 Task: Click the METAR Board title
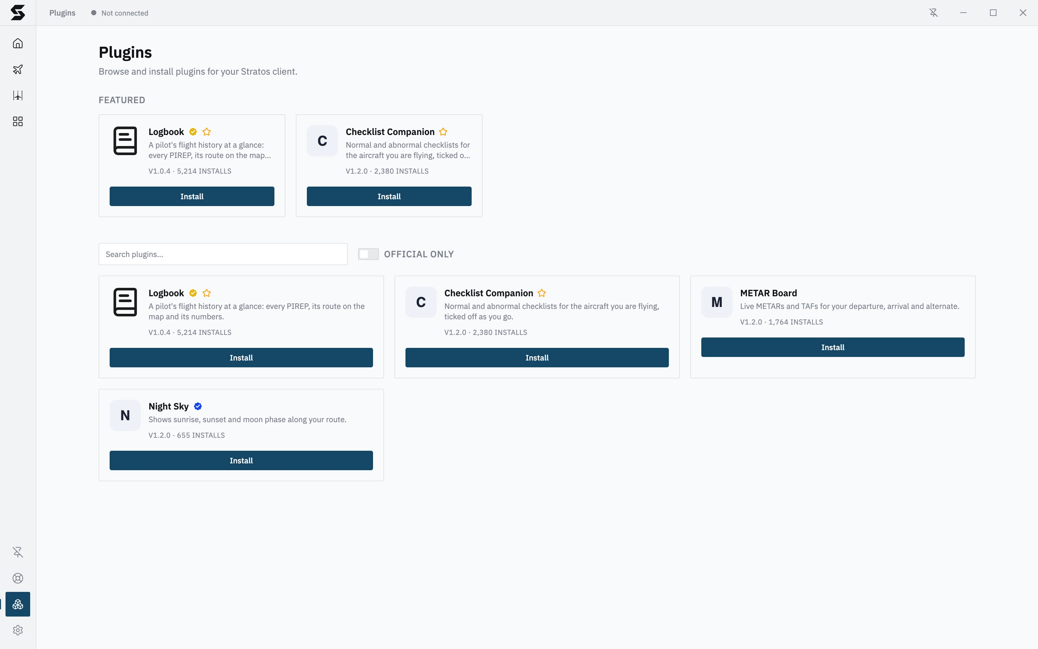(x=768, y=293)
